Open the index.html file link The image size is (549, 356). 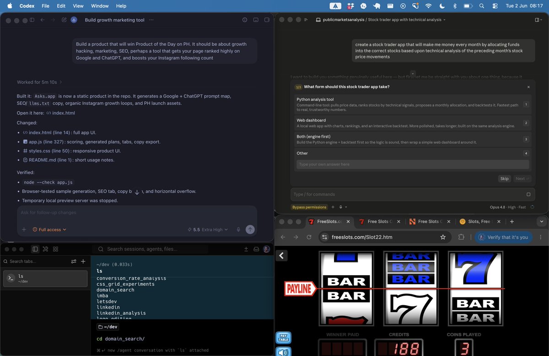pos(61,113)
